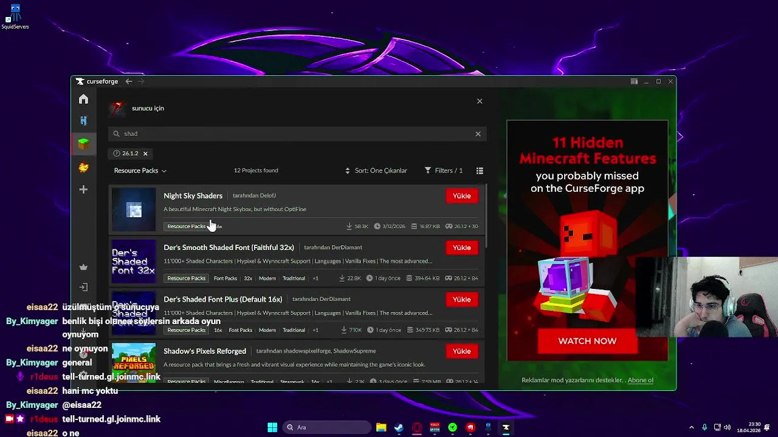The image size is (778, 437).
Task: Click Pixels Reforged thumbnail image
Action: point(134,363)
